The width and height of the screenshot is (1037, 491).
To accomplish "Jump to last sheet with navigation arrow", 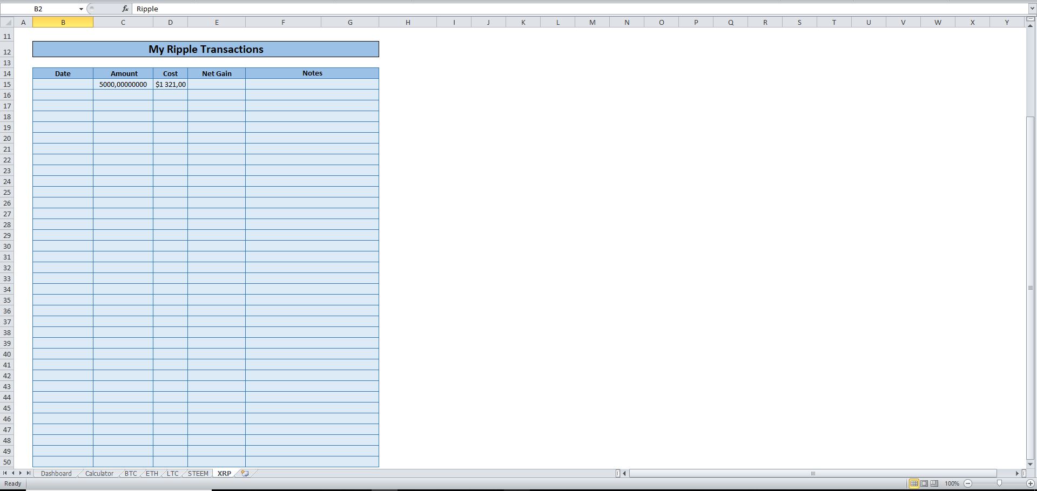I will (x=29, y=473).
